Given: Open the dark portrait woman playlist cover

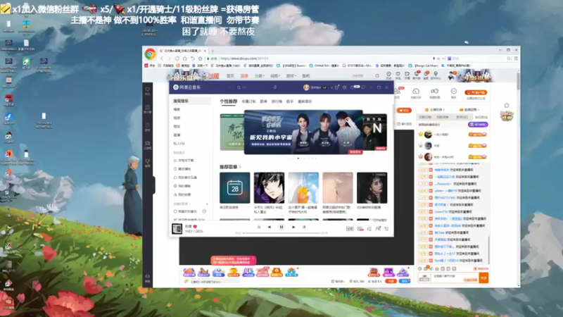Looking at the screenshot, I should pos(372,187).
